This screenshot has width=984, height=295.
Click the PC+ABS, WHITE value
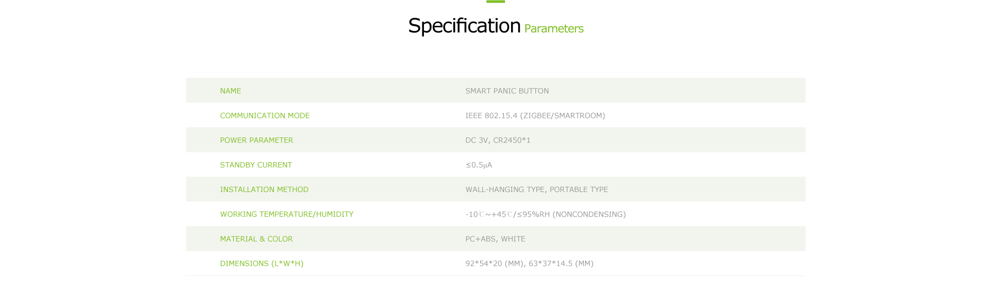(x=495, y=239)
